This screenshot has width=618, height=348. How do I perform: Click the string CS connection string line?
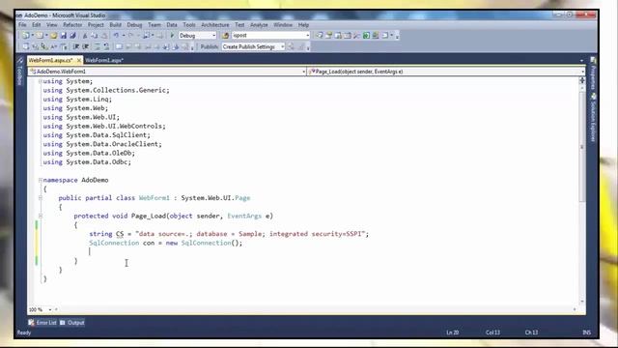229,234
